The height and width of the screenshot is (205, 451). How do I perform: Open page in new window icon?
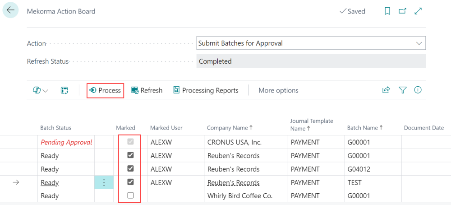[x=402, y=11]
